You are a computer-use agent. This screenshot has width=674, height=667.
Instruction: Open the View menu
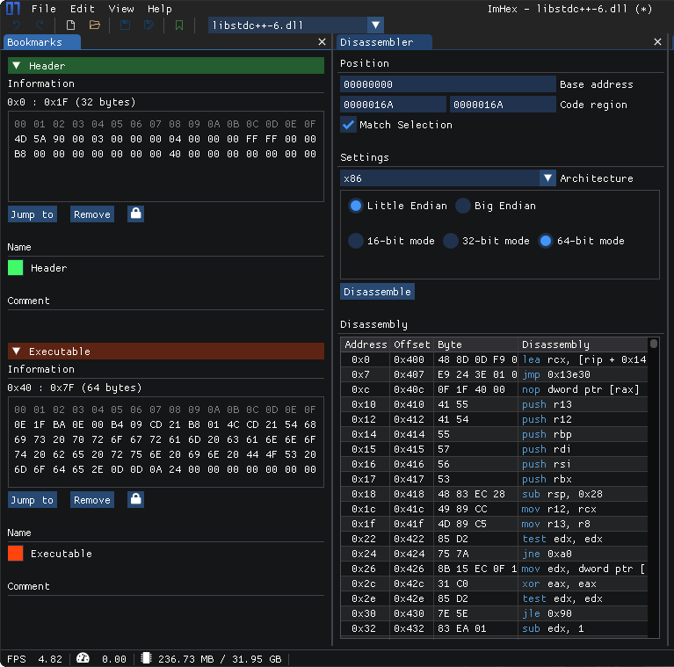121,9
